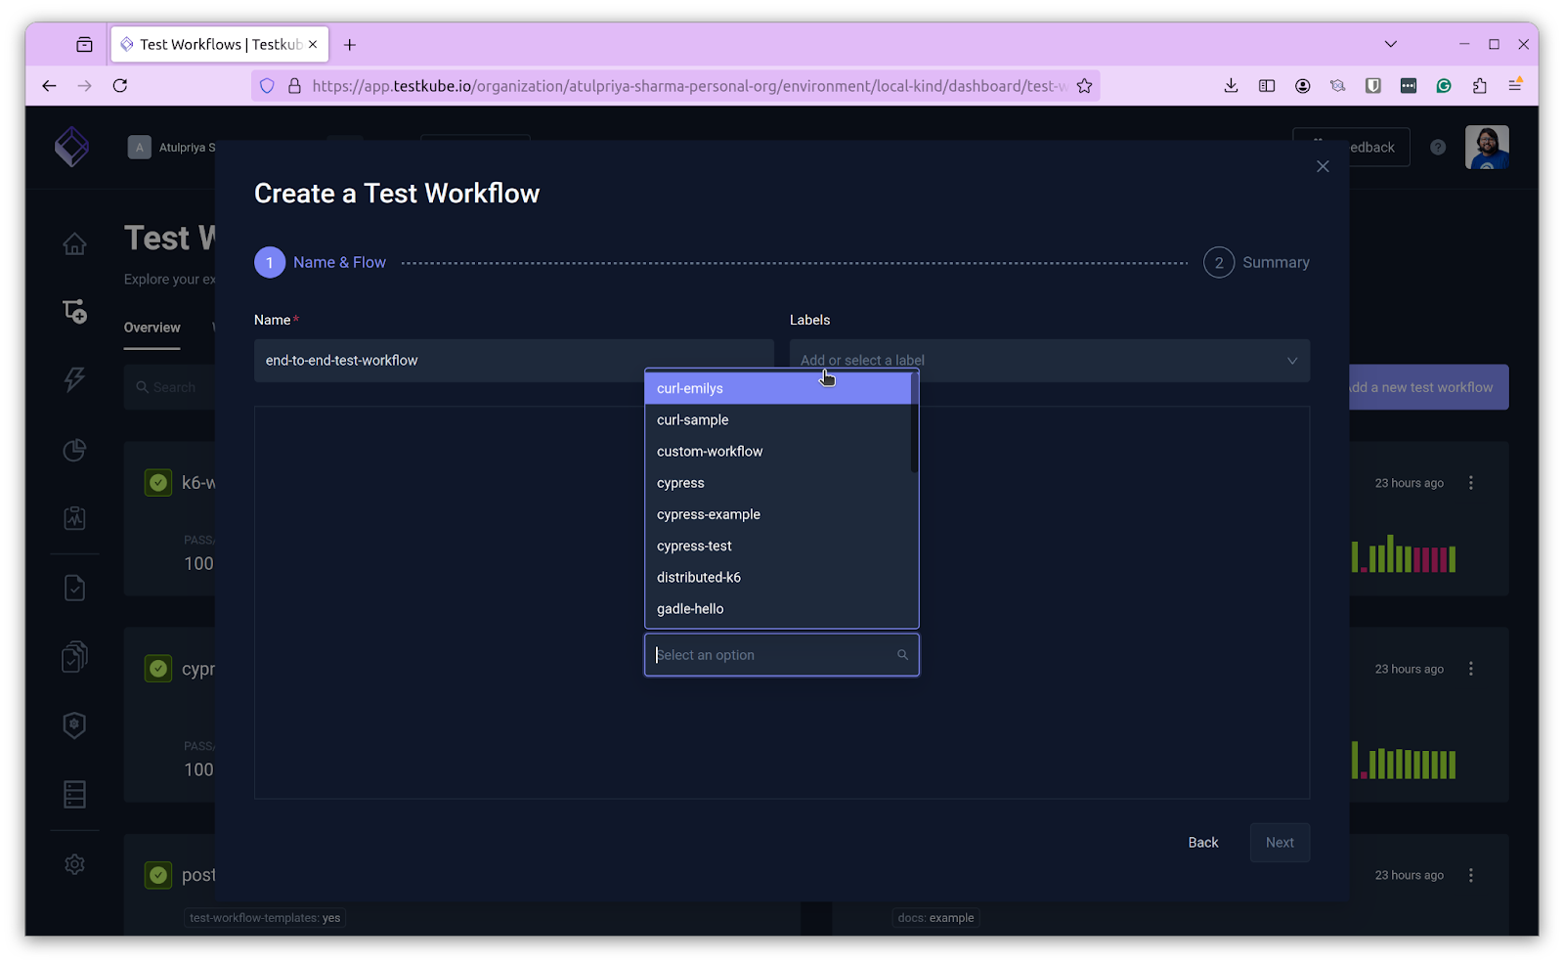Screen dimensions: 1564x964
Task: Click the Select an option combo box
Action: pos(782,655)
